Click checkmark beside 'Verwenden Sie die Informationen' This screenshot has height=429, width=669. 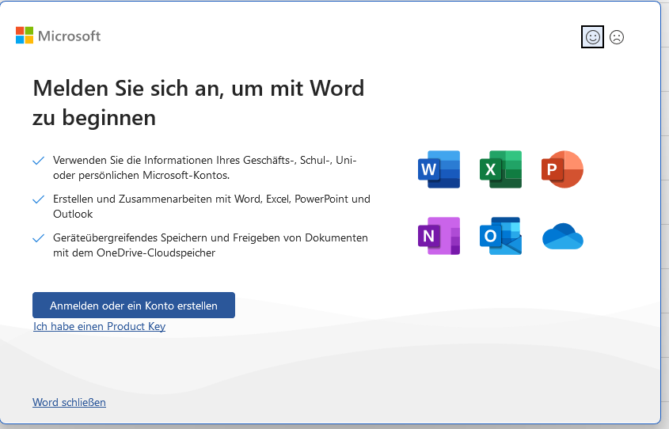tap(39, 161)
